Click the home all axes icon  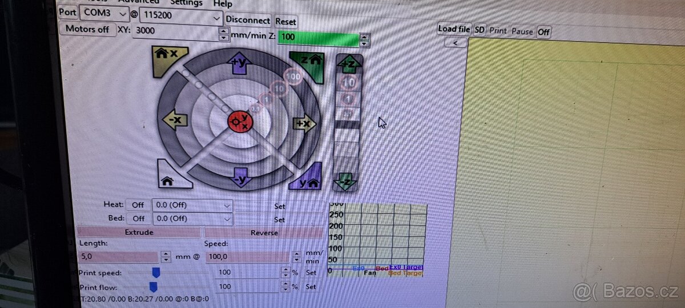tap(167, 179)
